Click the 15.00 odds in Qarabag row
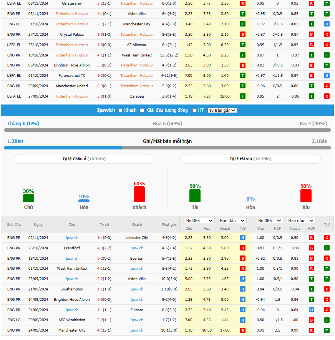335x340 pixels. tap(225, 96)
